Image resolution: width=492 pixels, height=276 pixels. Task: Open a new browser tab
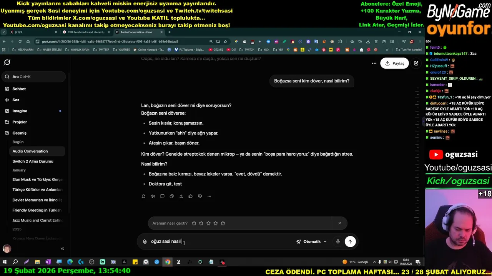tap(170, 32)
